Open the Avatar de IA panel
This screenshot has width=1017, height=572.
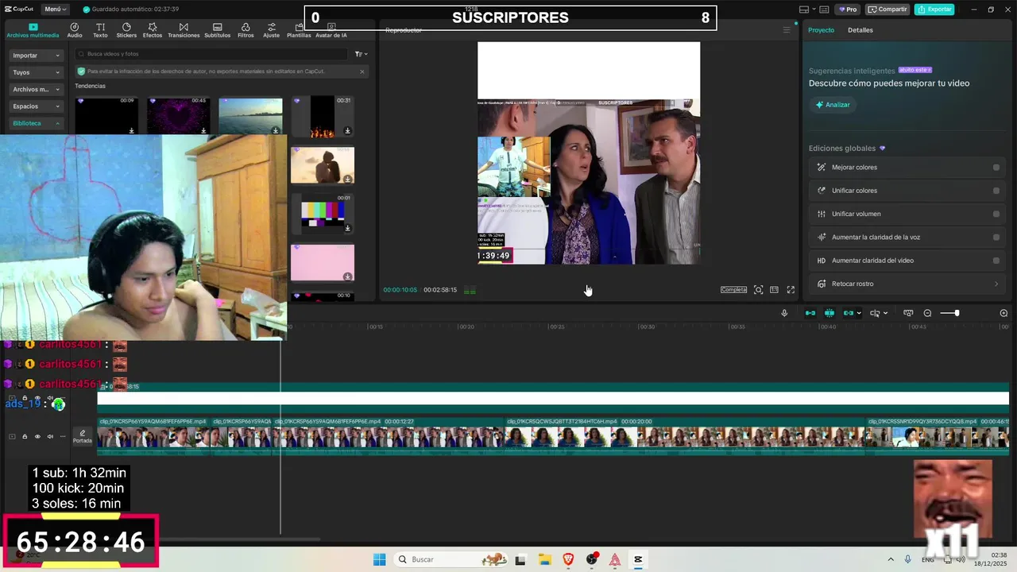331,30
